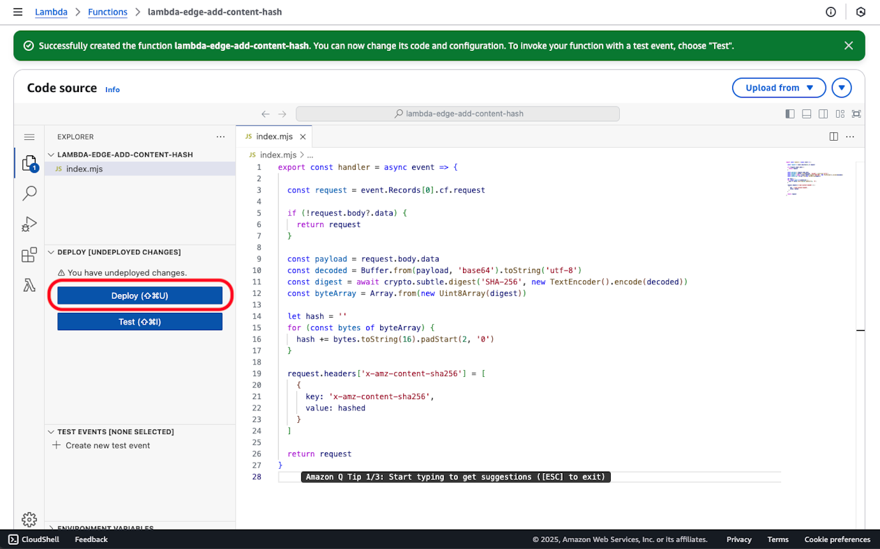Click the "let hash = ''" code line

(317, 316)
